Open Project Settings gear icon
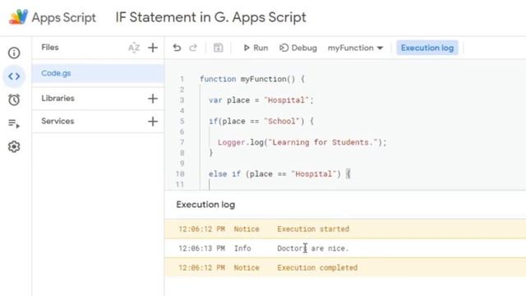Screen dimensions: 526x296 [x=14, y=146]
